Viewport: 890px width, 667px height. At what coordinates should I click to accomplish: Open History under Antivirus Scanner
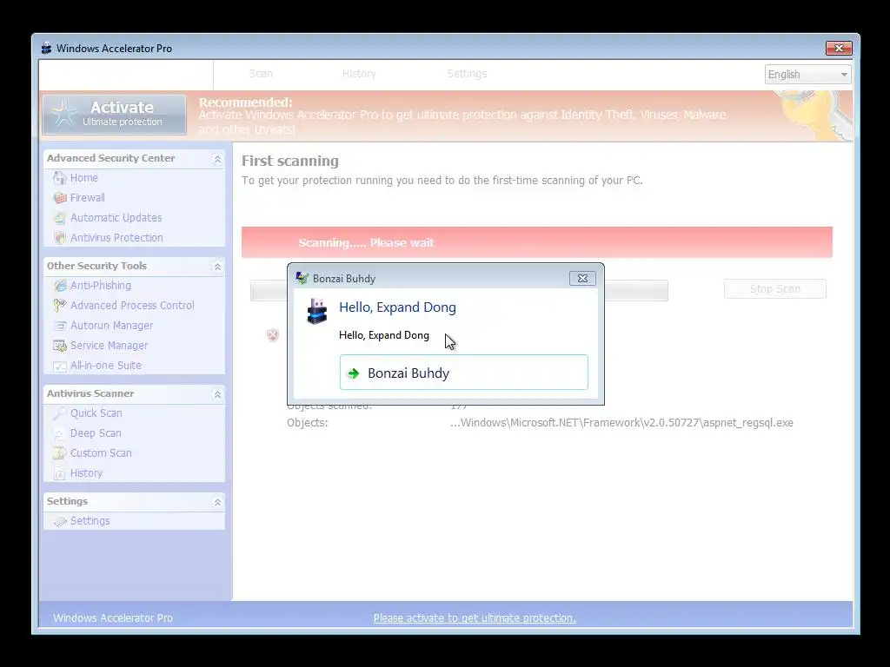click(x=86, y=473)
